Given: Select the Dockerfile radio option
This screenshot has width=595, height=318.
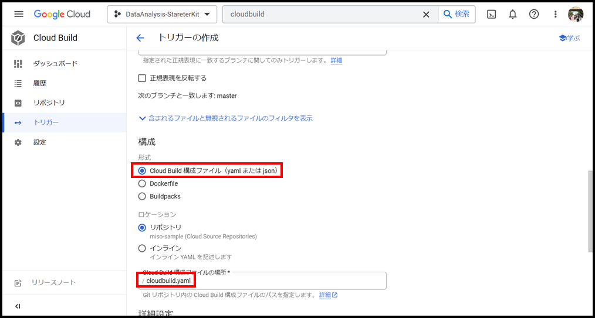Looking at the screenshot, I should pos(142,184).
